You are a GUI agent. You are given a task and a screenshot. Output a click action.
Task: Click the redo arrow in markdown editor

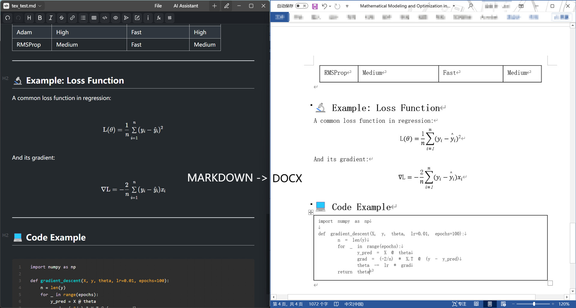[x=18, y=18]
